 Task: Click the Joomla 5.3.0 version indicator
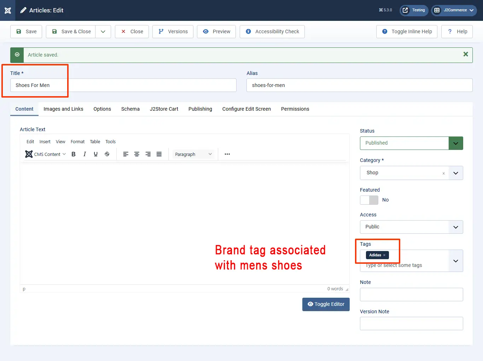click(385, 10)
